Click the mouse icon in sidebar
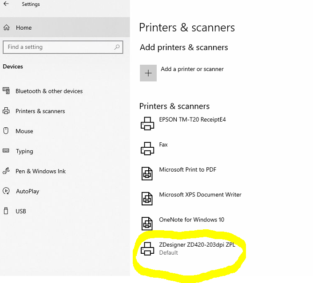Viewport: 313px width, 283px height. (6, 130)
